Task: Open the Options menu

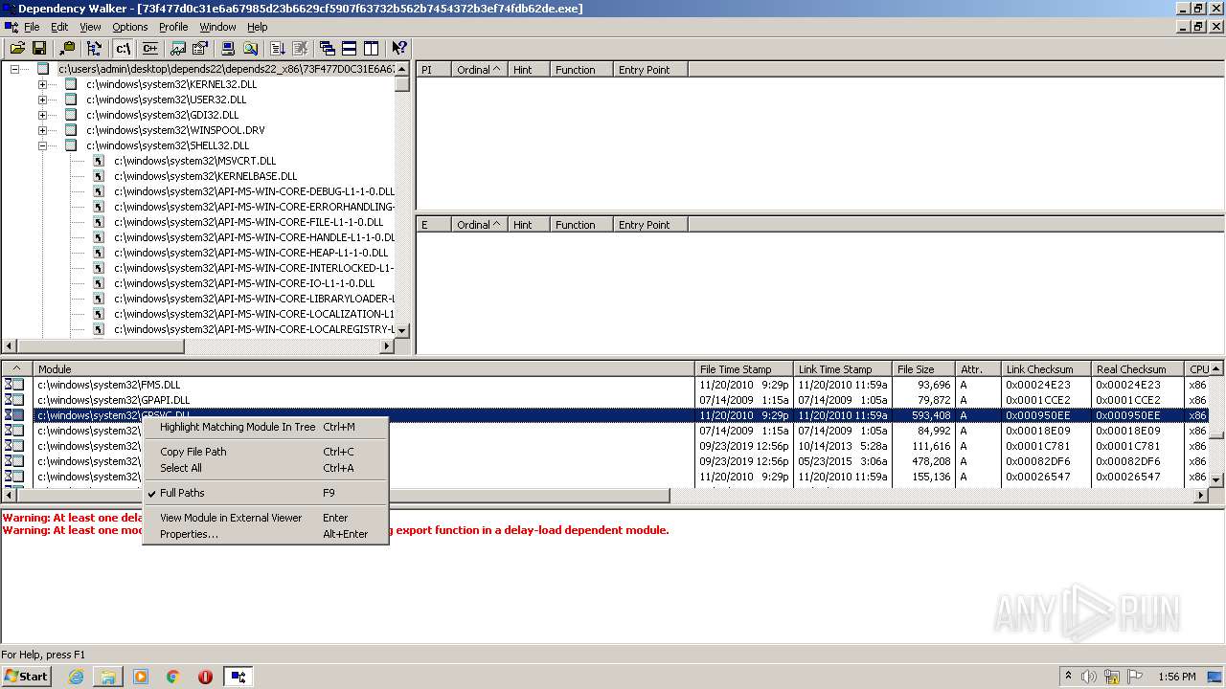Action: point(130,27)
